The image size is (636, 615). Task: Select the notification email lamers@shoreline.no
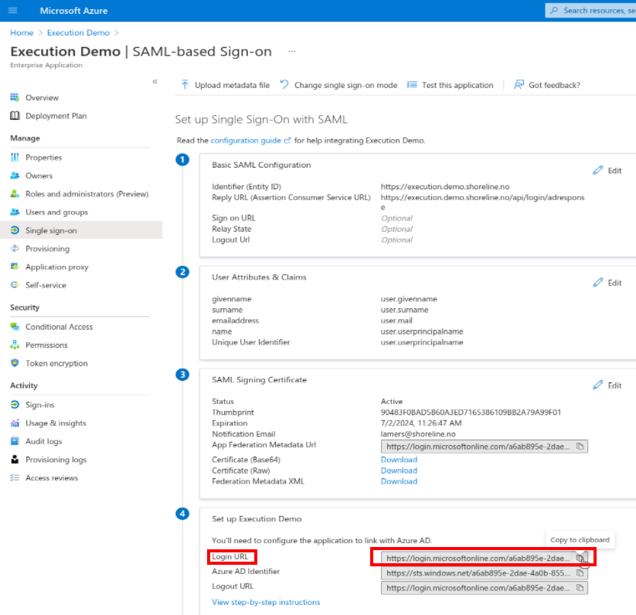[x=418, y=434]
